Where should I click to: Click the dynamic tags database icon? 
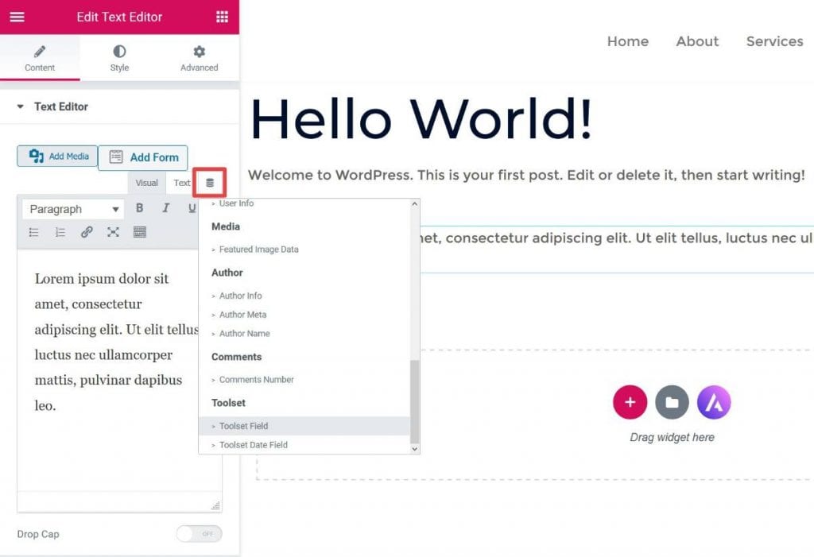coord(210,183)
